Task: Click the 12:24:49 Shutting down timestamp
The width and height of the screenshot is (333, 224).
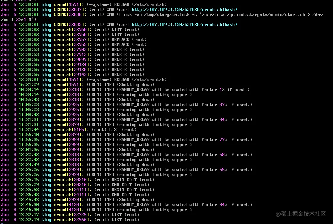Action: tap(29, 165)
